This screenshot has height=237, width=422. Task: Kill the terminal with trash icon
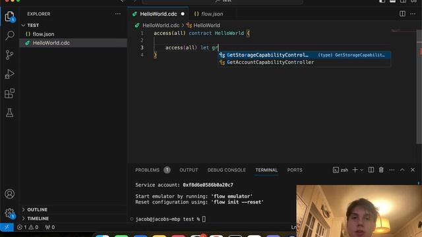pos(381,170)
